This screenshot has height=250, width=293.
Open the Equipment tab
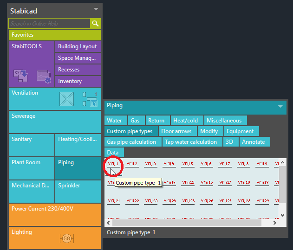point(241,131)
